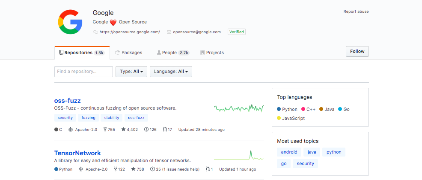Select android in Most used topics
The height and width of the screenshot is (180, 422).
point(289,152)
